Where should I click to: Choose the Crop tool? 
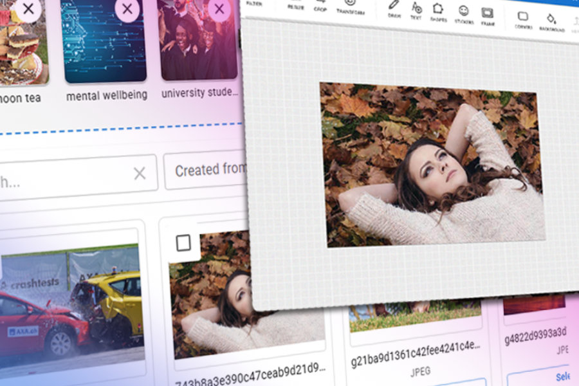[320, 5]
